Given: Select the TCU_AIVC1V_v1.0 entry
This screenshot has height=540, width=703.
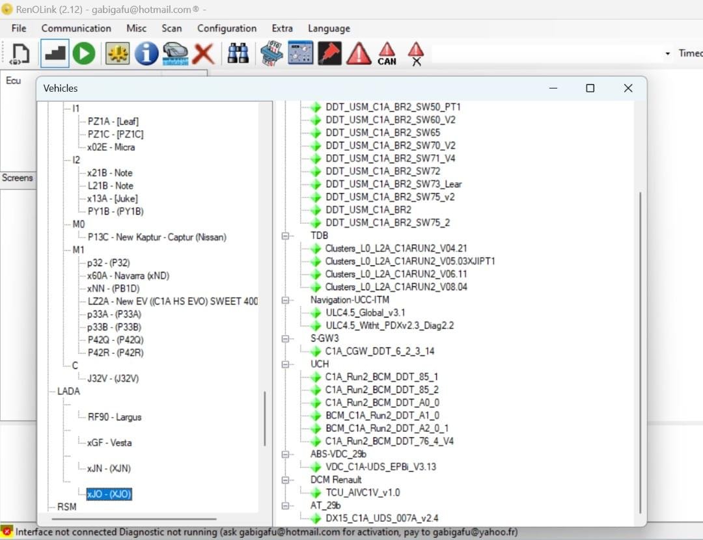Looking at the screenshot, I should coord(363,493).
